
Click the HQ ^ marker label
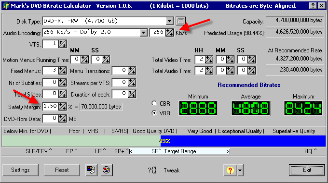311,151
